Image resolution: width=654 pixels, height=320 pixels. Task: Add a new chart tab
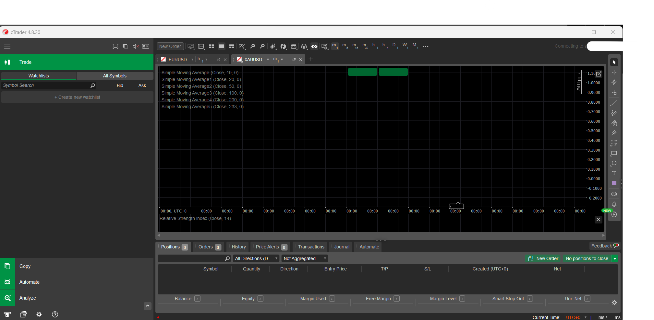311,59
